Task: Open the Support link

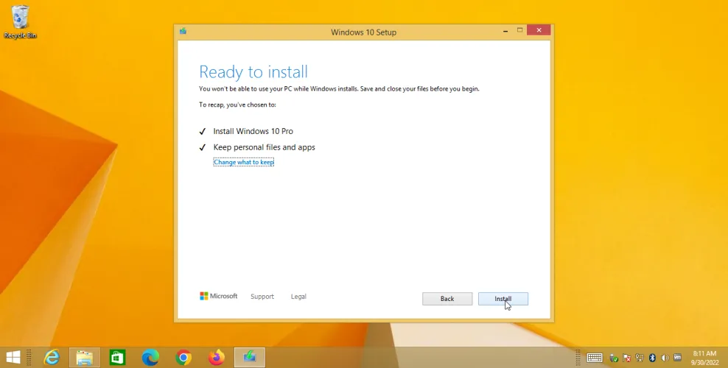Action: coord(262,297)
